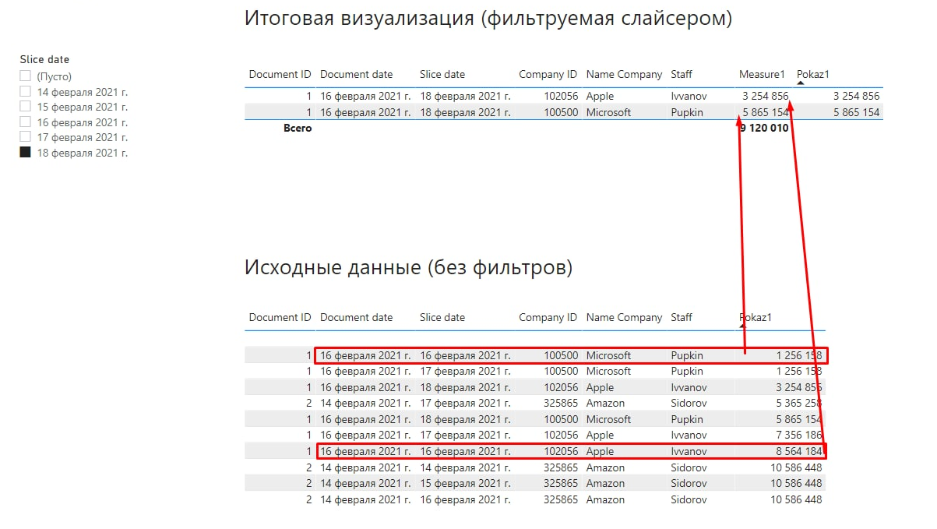This screenshot has height=529, width=937.
Task: Select the Итоговая визуализация title text
Action: (x=488, y=19)
